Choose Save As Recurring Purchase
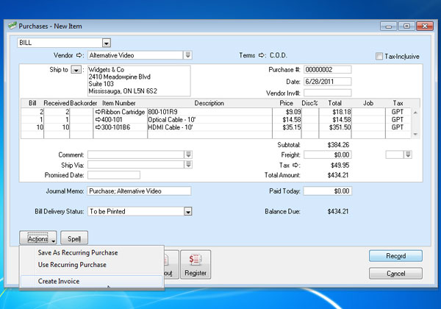The width and height of the screenshot is (441, 309). [x=78, y=252]
